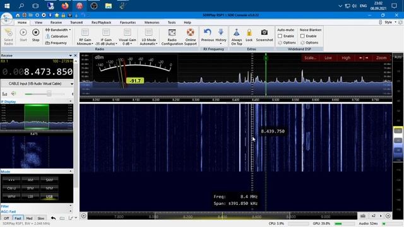This screenshot has height=227, width=404.
Task: Open the Favourites ribbon tab
Action: point(128,23)
